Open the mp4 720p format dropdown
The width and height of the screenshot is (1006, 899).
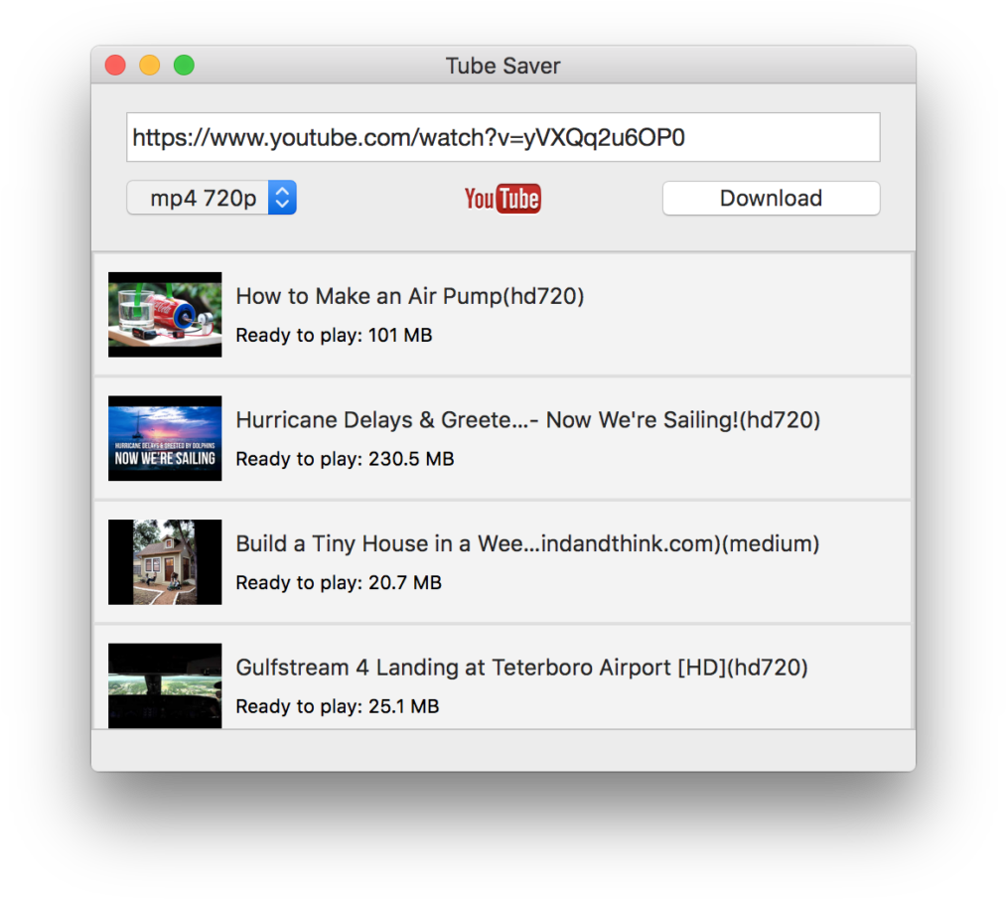pos(212,198)
